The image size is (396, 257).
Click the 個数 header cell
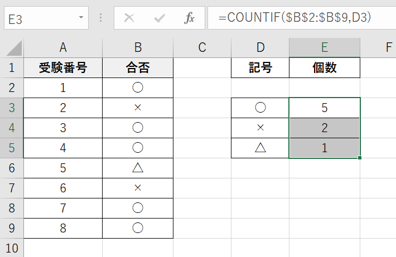[325, 69]
